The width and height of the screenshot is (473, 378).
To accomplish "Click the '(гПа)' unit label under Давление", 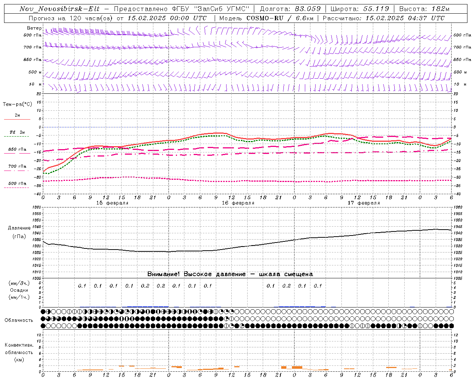I will pos(19,236).
